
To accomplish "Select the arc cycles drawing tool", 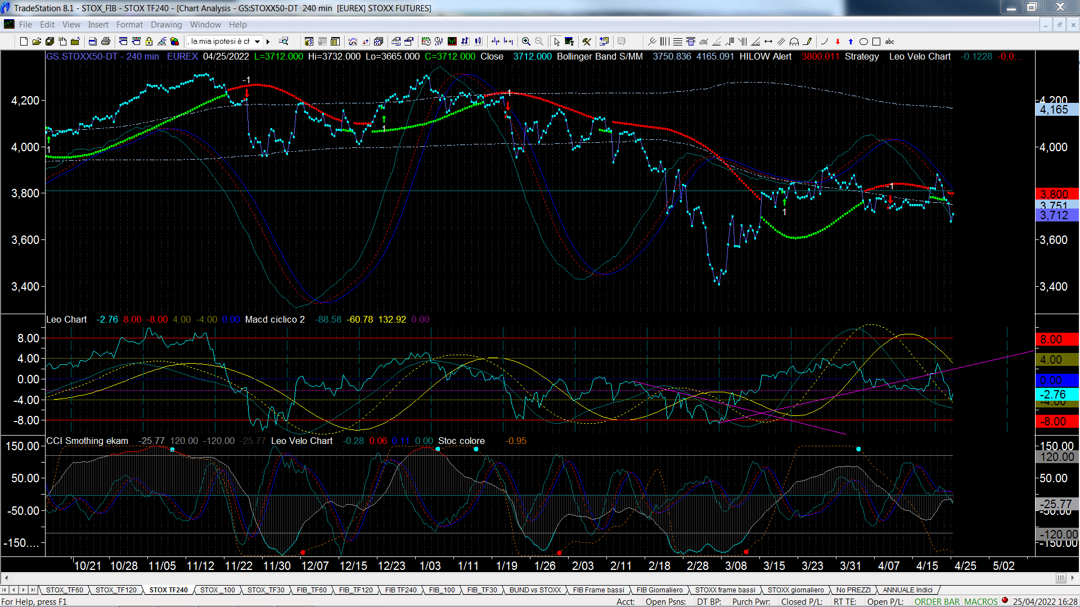I will click(794, 42).
